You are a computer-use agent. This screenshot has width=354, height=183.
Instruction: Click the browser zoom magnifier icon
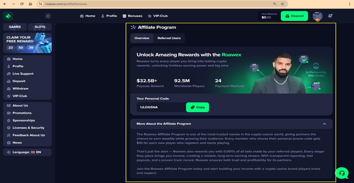tap(275, 4)
